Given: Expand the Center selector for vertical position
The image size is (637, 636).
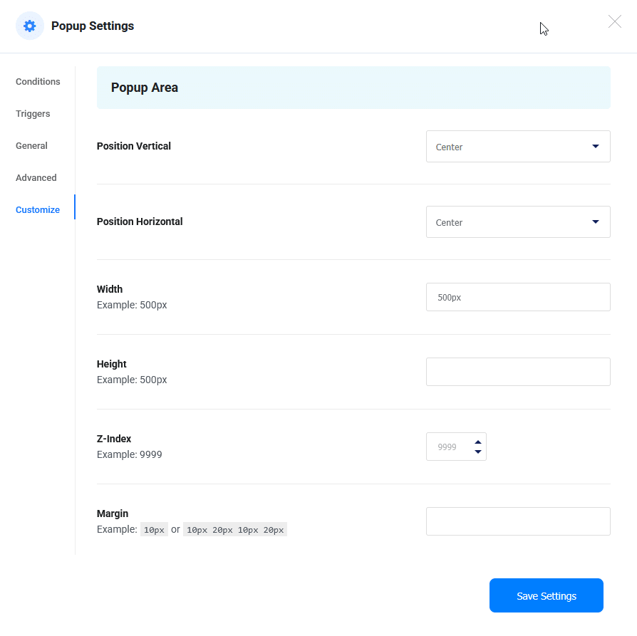Looking at the screenshot, I should pyautogui.click(x=595, y=146).
